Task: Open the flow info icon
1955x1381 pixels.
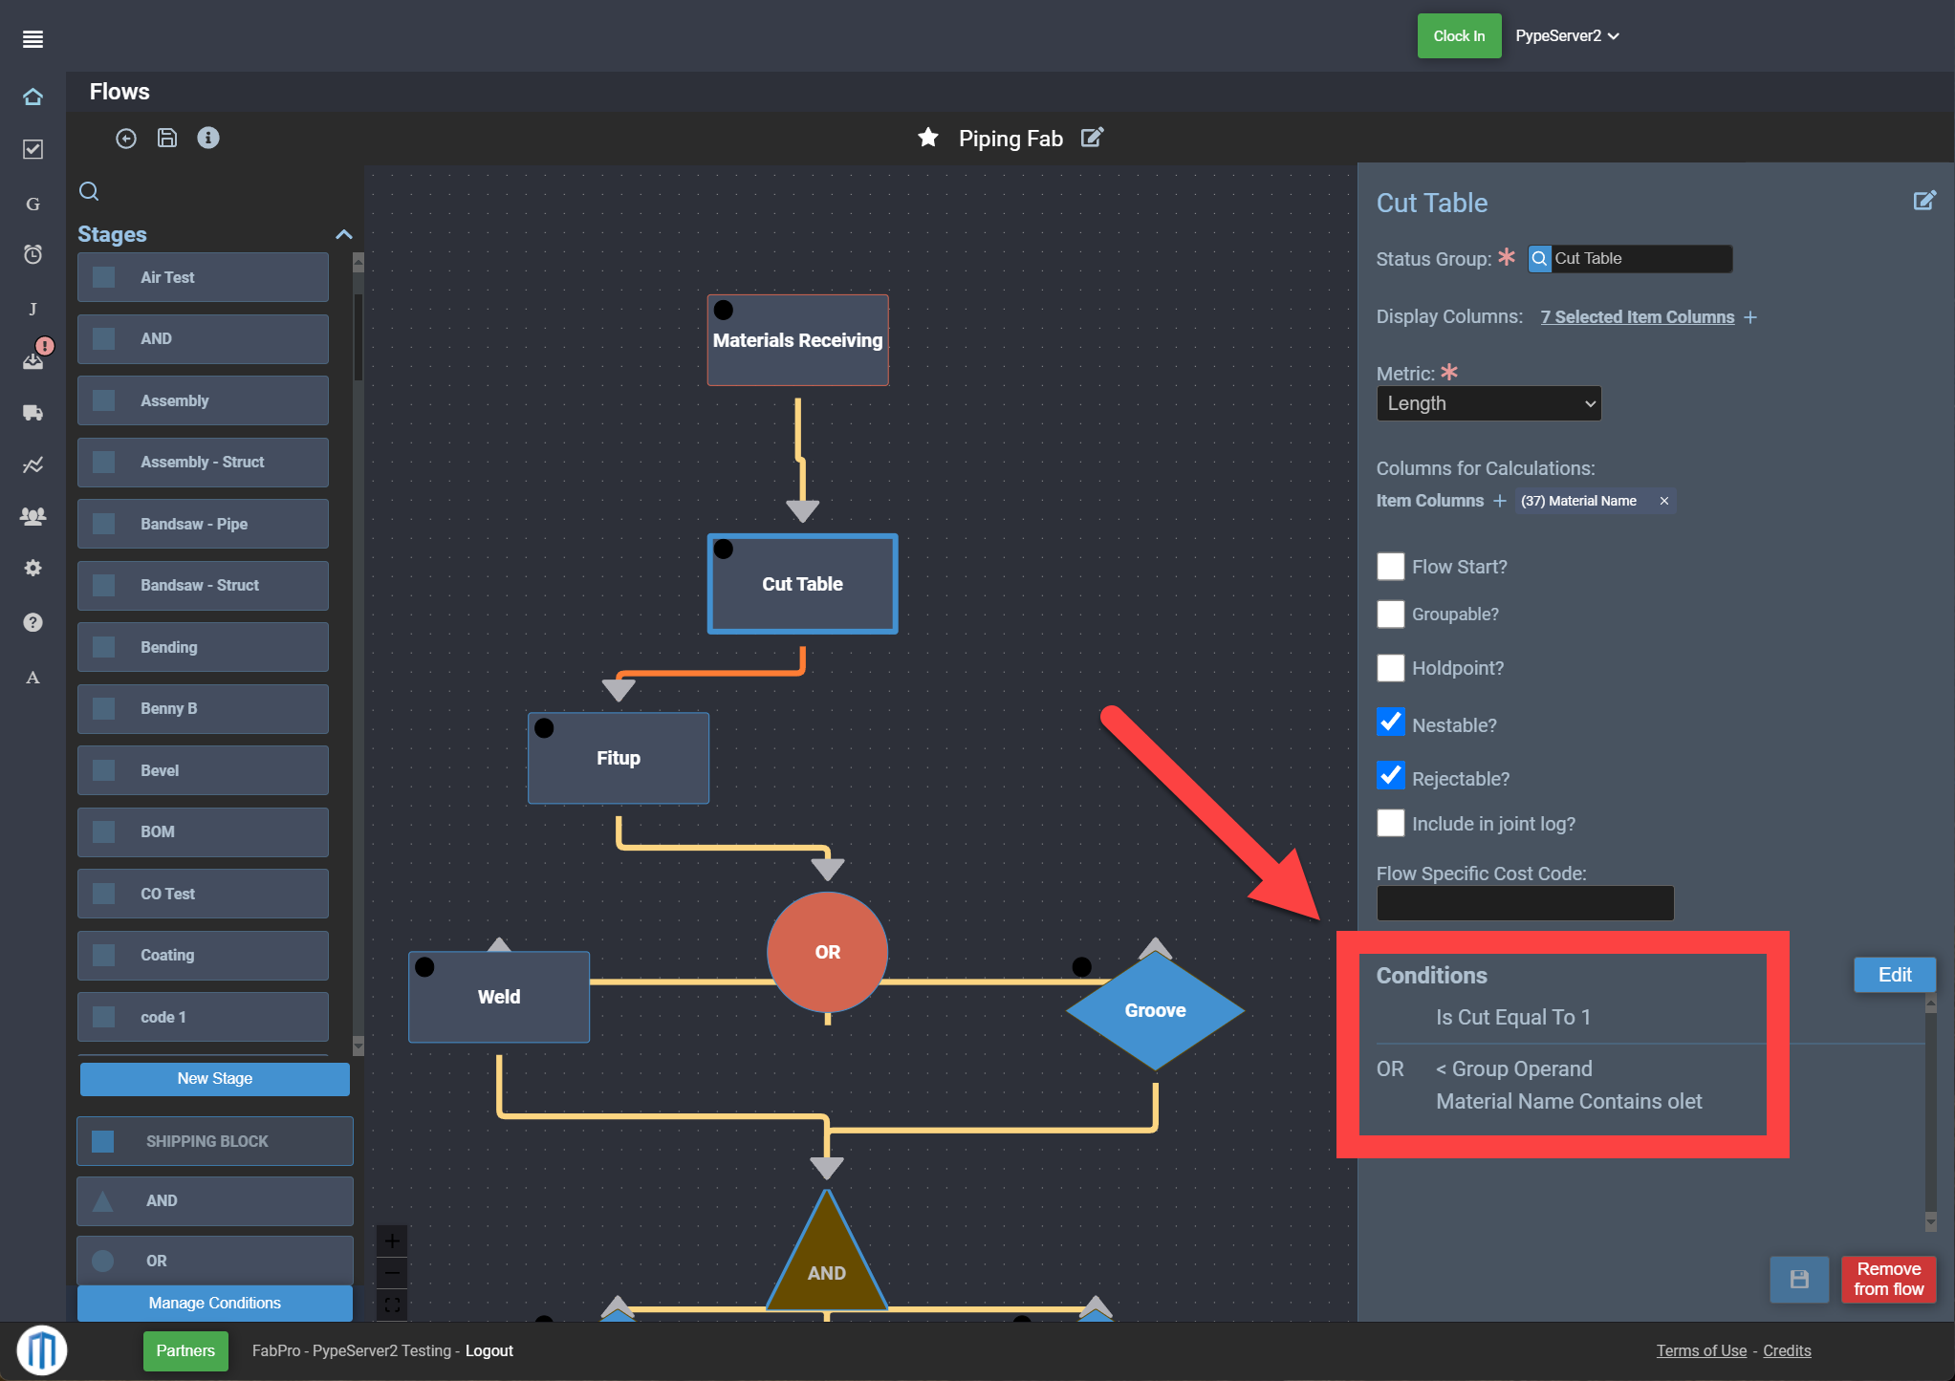Action: coord(208,139)
